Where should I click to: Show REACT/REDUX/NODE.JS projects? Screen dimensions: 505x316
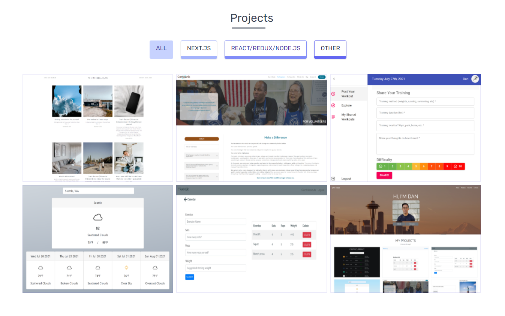(265, 49)
